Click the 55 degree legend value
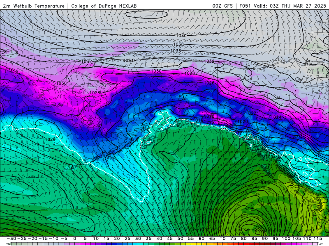This screenshot has width=329, height=246. (x=191, y=239)
